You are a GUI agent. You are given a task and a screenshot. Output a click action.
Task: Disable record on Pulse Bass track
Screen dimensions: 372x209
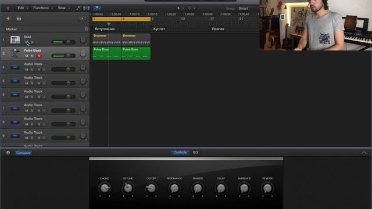pyautogui.click(x=39, y=56)
